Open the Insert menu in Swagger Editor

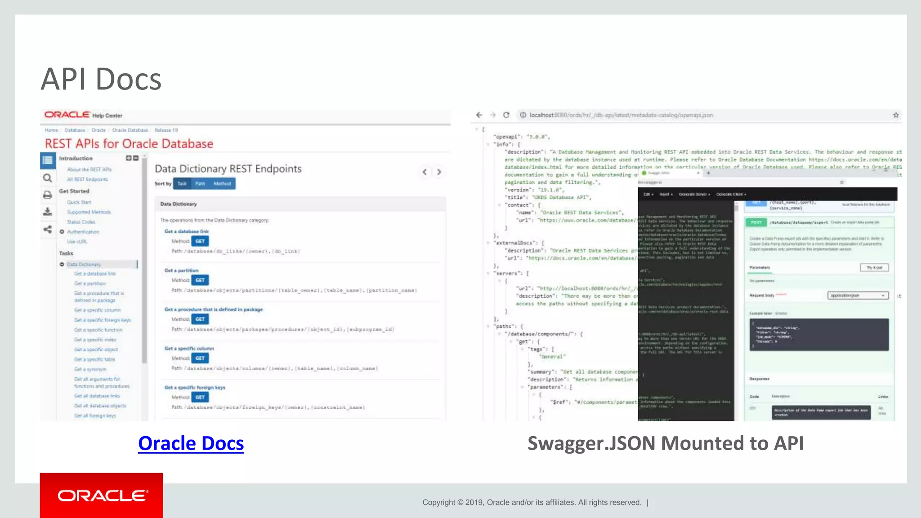point(666,194)
